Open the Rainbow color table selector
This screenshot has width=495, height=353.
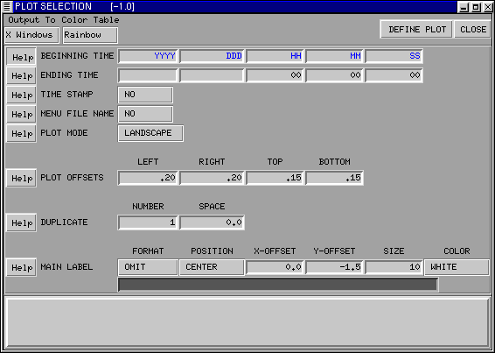coord(90,35)
